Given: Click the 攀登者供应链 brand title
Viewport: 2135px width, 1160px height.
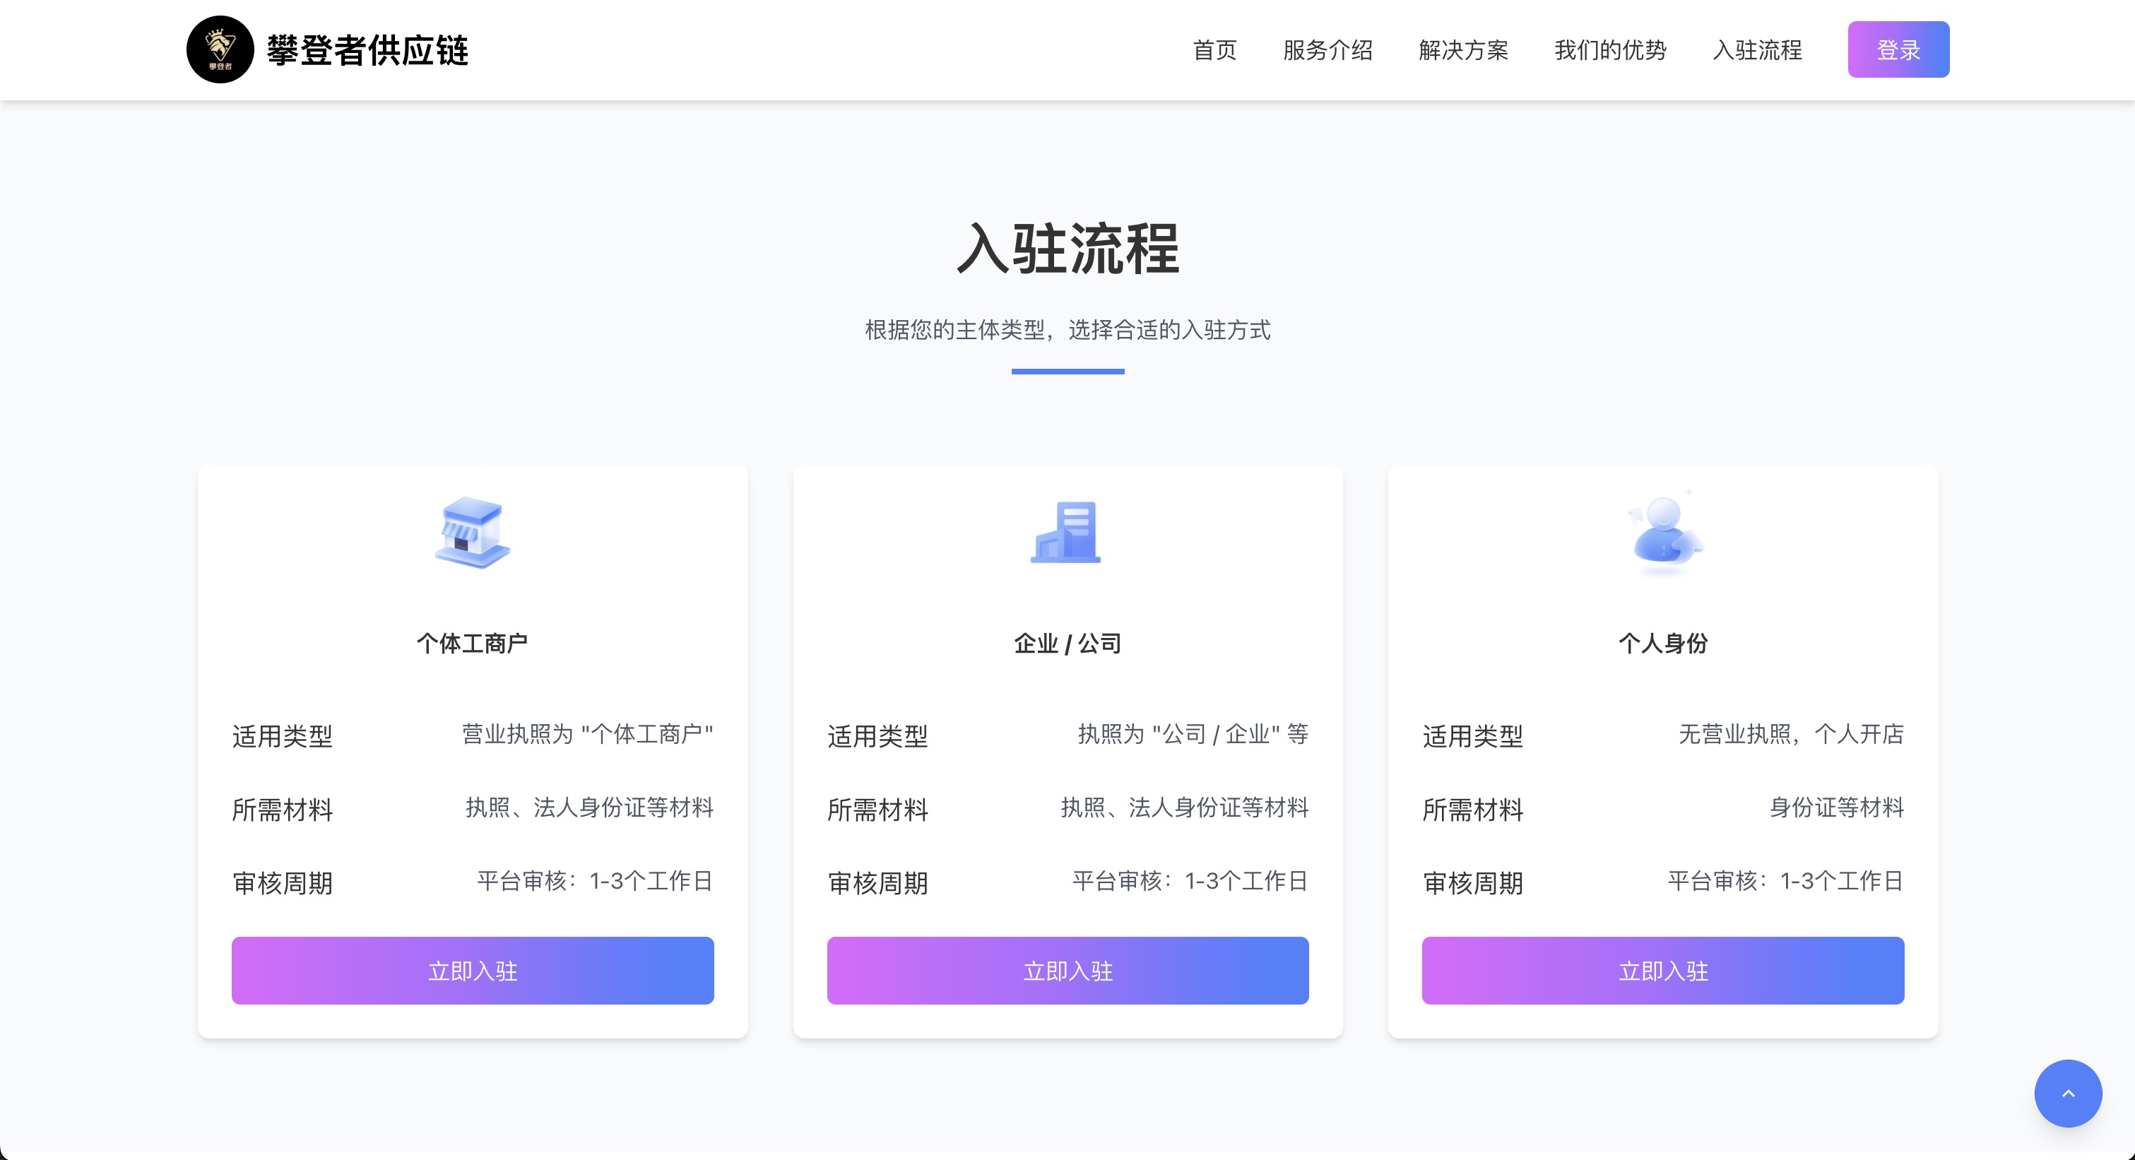Looking at the screenshot, I should [367, 49].
